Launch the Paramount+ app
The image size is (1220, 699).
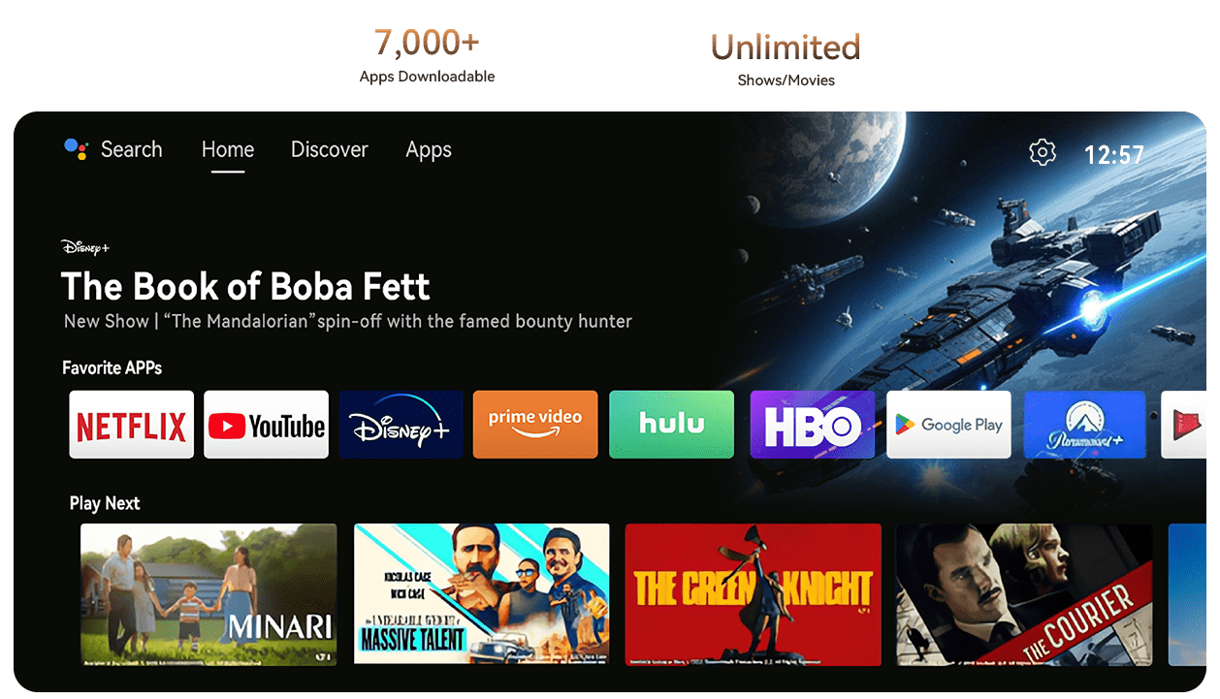pyautogui.click(x=1085, y=425)
